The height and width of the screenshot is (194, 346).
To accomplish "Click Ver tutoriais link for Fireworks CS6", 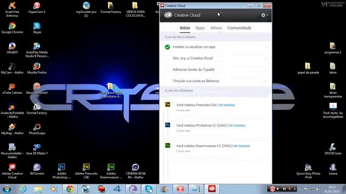I will click(227, 105).
